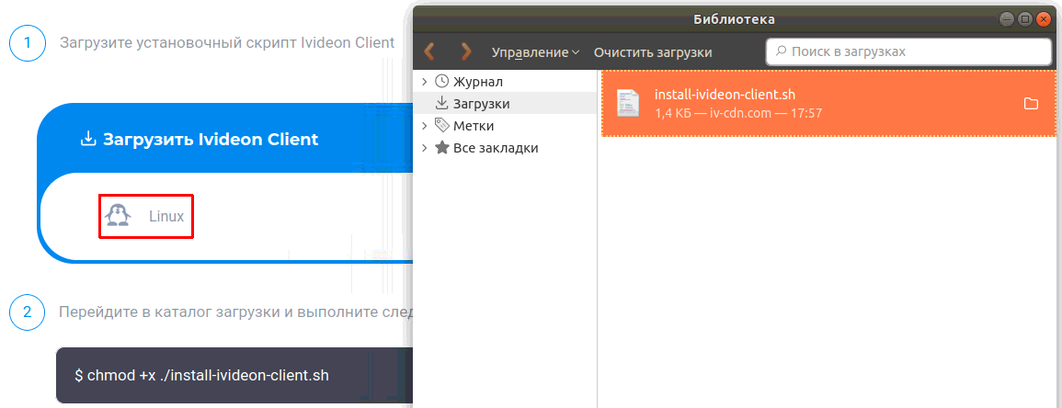Select the Журнал clock icon
The width and height of the screenshot is (1062, 408).
tap(441, 82)
